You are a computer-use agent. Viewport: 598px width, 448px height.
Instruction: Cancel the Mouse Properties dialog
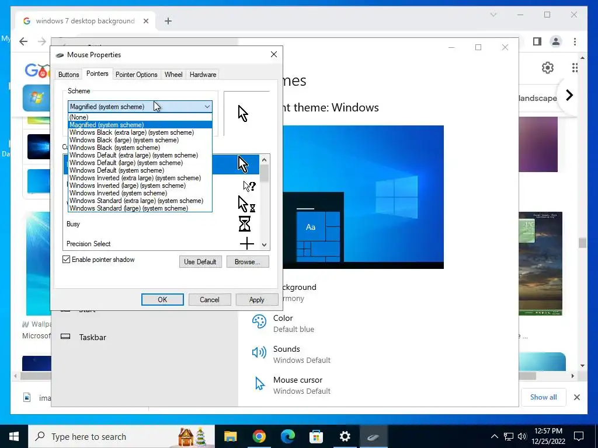click(210, 299)
